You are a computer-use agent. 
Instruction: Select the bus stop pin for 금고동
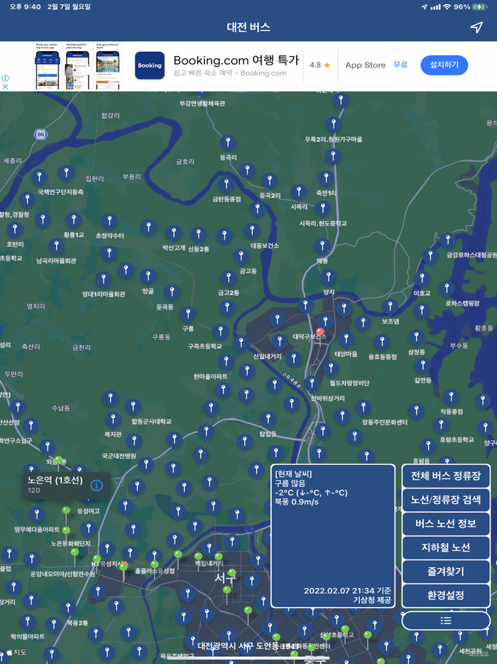tap(241, 256)
